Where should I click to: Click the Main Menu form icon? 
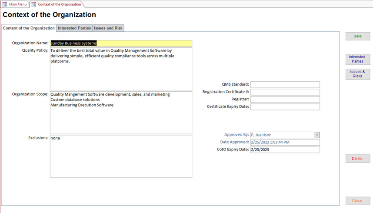[5, 4]
